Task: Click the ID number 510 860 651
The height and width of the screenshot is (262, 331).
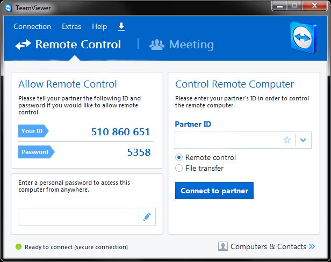Action: (121, 132)
